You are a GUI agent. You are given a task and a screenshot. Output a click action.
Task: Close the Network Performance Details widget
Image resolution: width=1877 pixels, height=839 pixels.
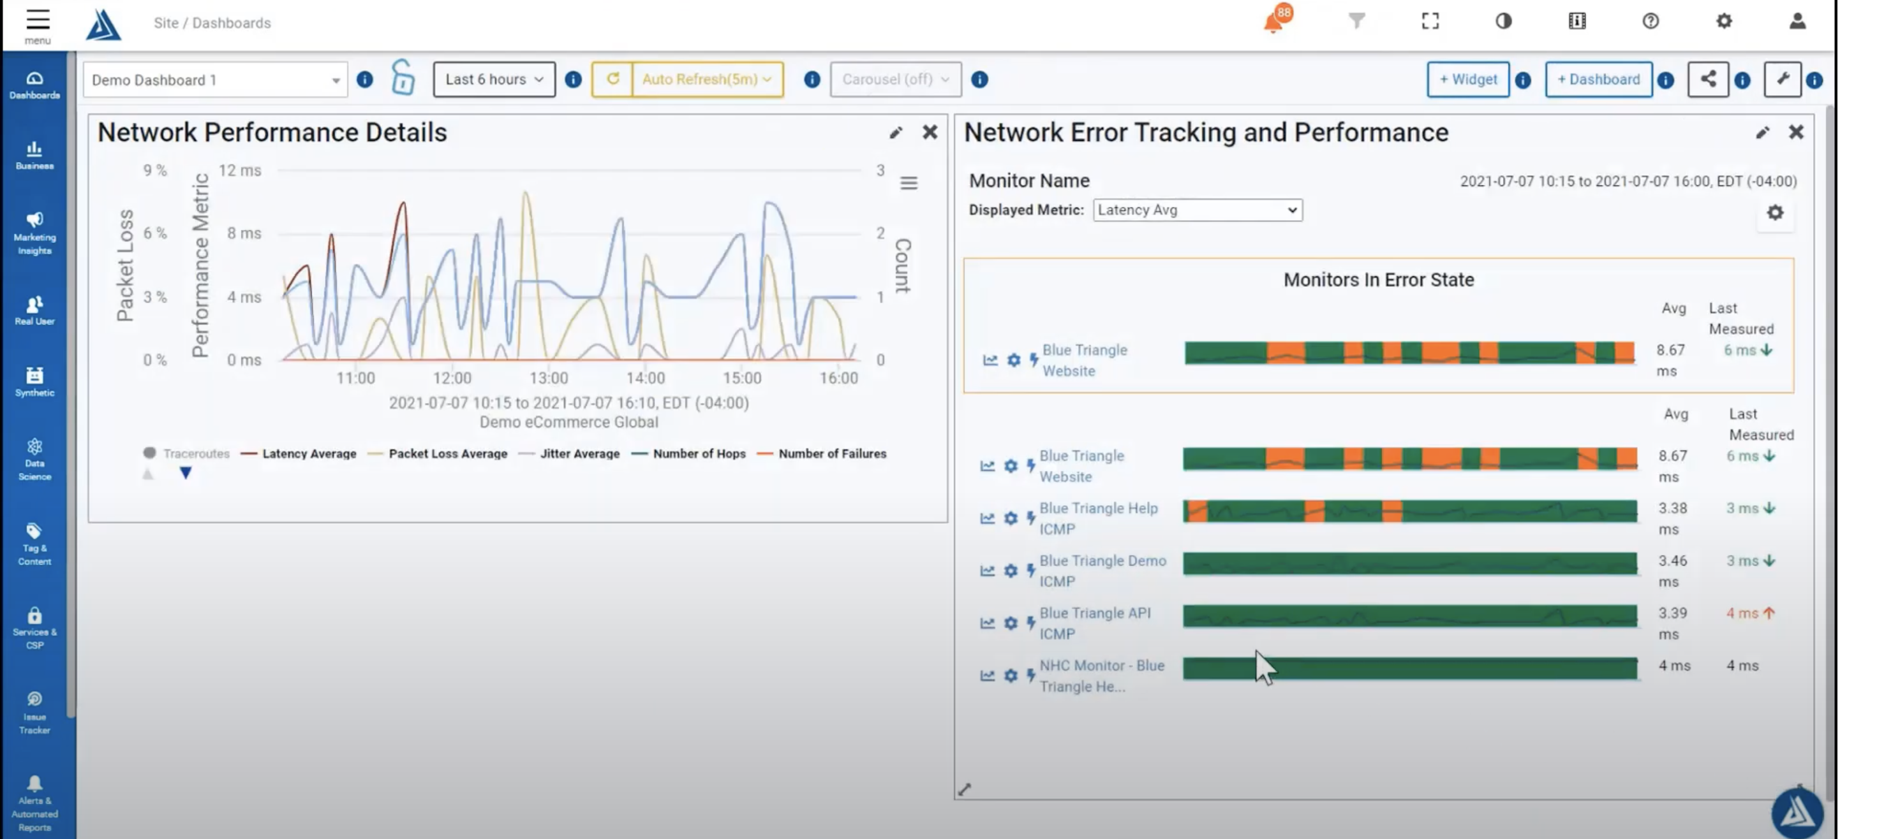tap(930, 132)
